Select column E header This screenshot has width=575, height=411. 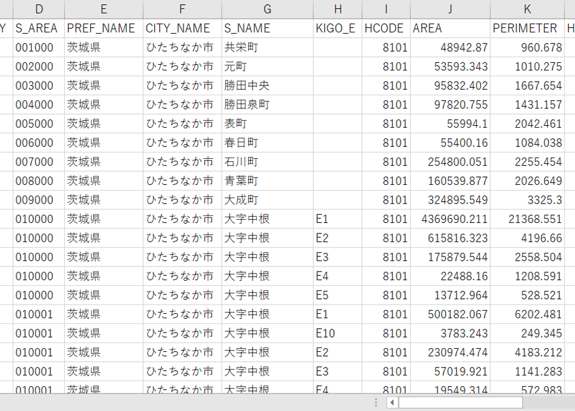point(104,9)
